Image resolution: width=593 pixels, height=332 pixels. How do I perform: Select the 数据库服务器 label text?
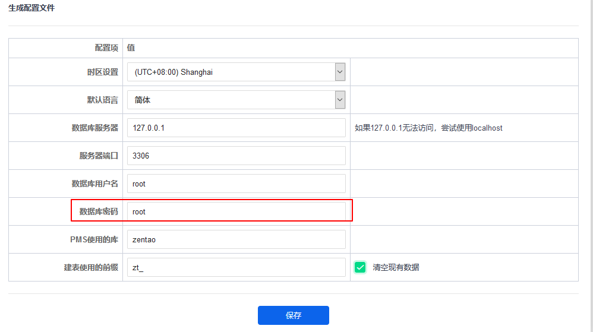94,128
